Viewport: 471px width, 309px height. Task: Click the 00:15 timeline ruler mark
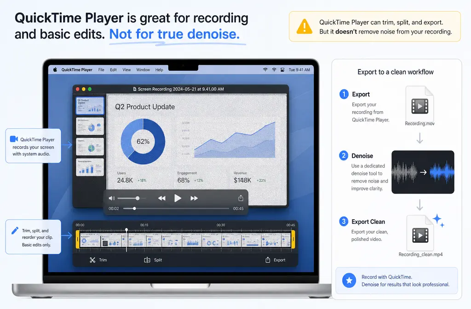click(144, 225)
